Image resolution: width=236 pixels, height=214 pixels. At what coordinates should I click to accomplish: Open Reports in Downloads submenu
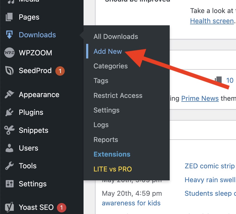click(106, 140)
